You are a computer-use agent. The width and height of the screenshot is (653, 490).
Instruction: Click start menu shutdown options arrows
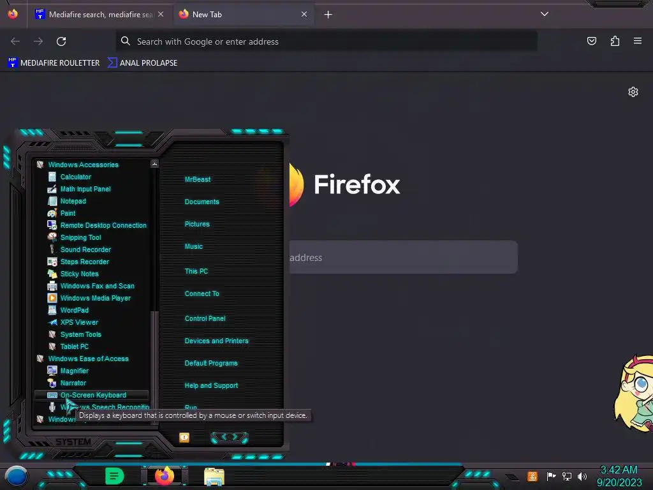(230, 437)
